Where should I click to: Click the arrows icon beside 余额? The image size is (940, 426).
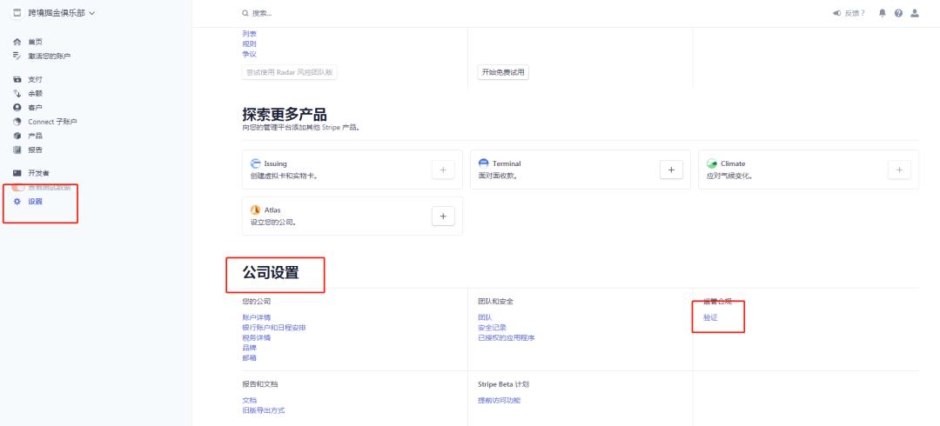17,94
